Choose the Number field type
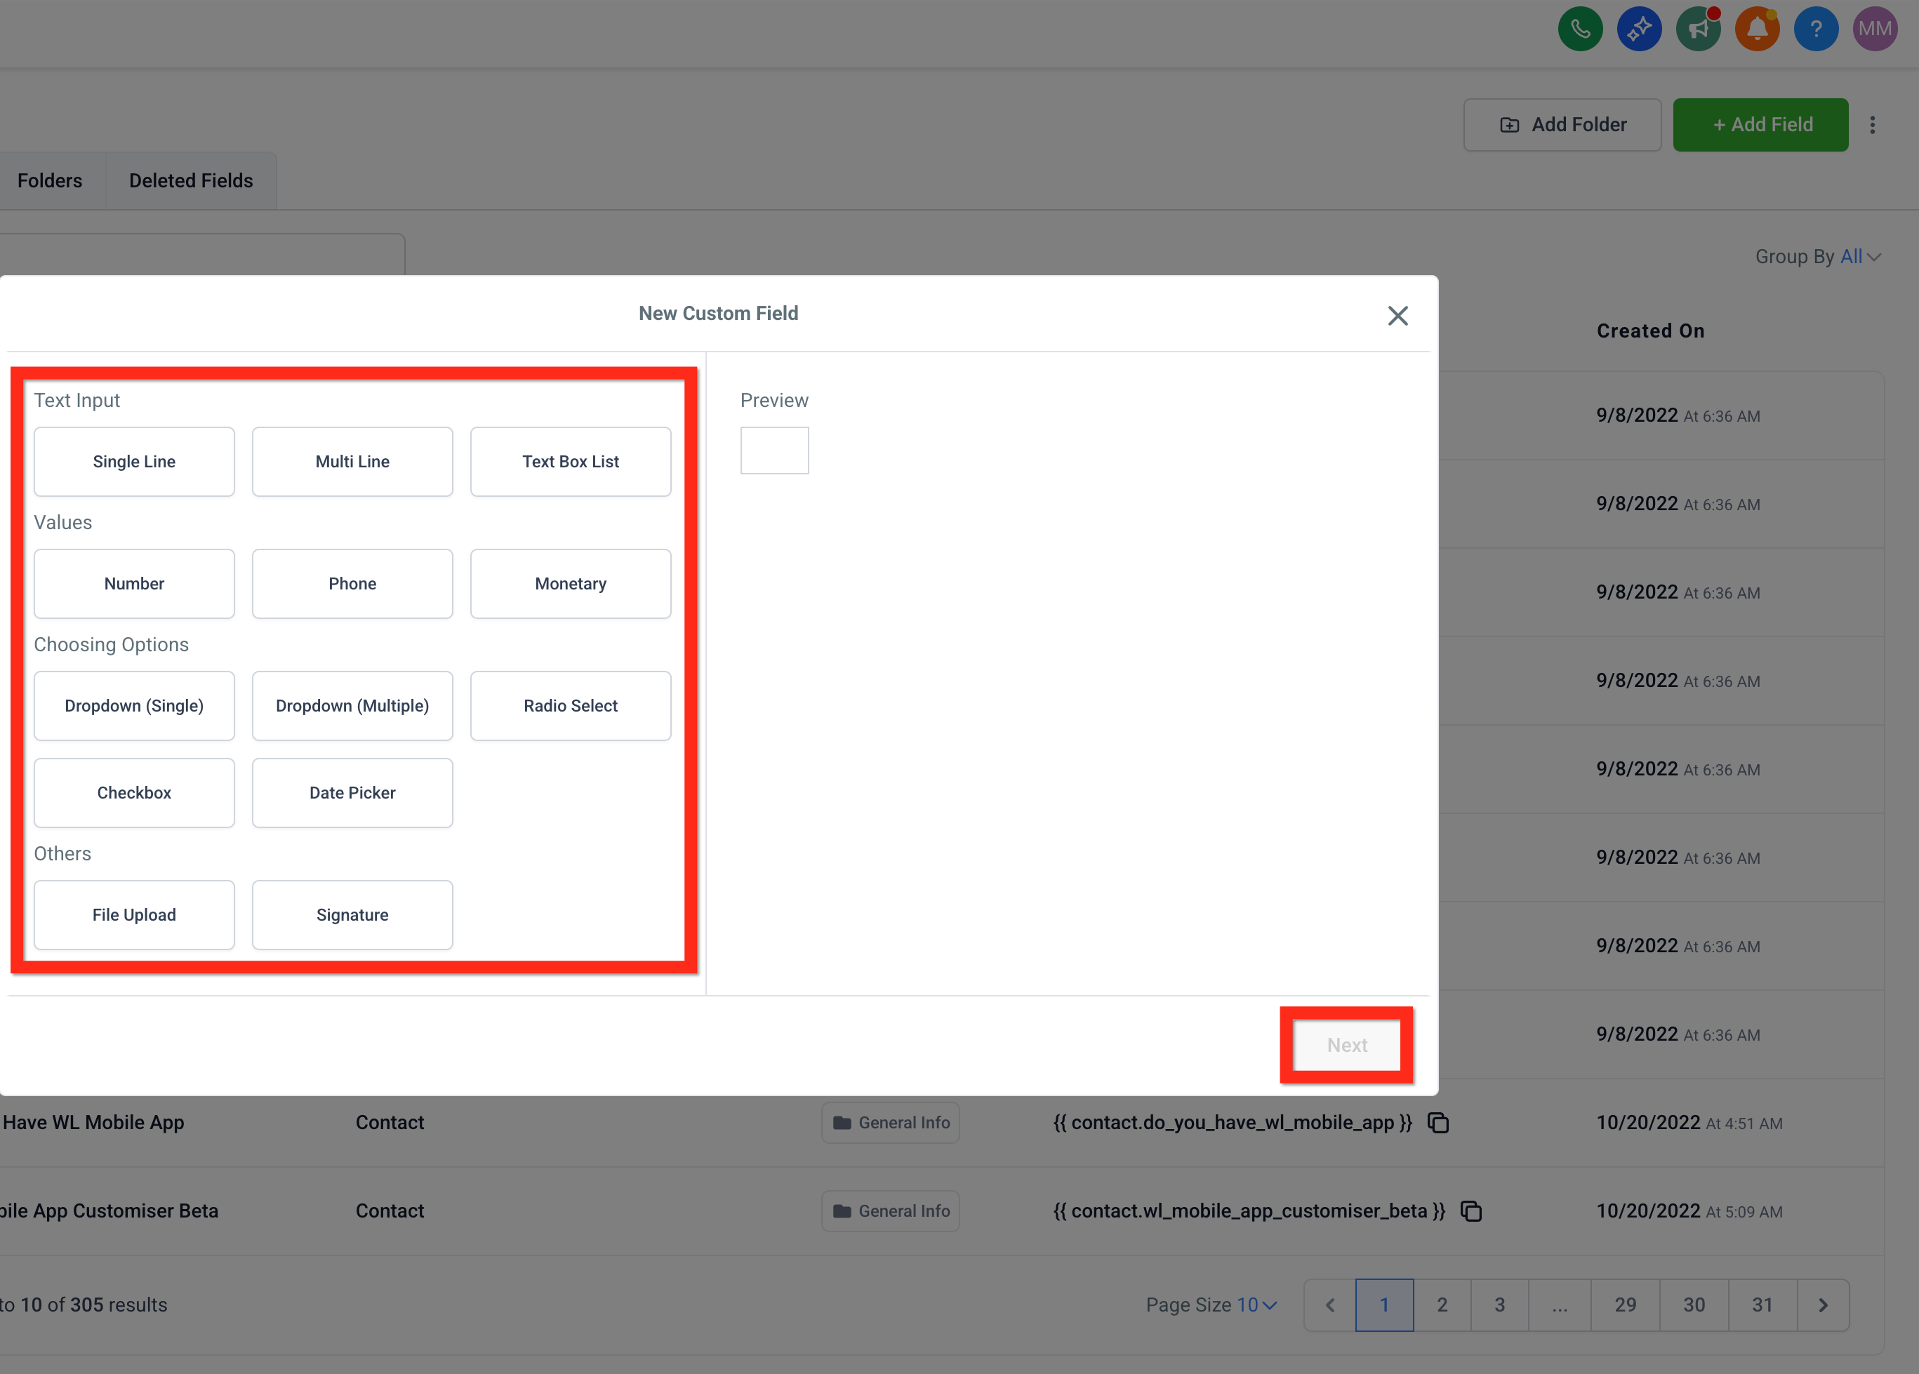This screenshot has height=1374, width=1919. (x=135, y=584)
